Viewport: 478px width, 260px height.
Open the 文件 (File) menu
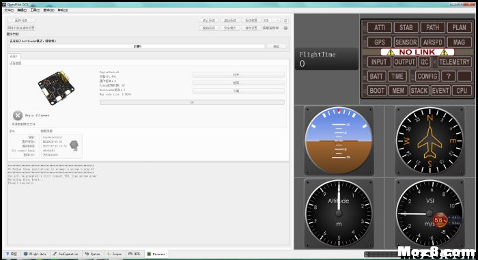click(x=9, y=10)
